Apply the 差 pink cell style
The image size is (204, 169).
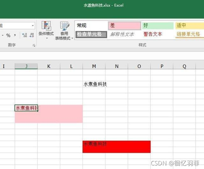tap(125, 26)
